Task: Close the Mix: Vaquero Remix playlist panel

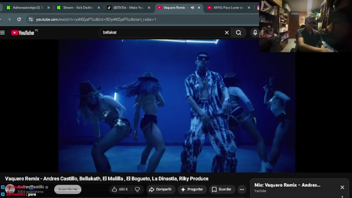Action: [x=342, y=187]
